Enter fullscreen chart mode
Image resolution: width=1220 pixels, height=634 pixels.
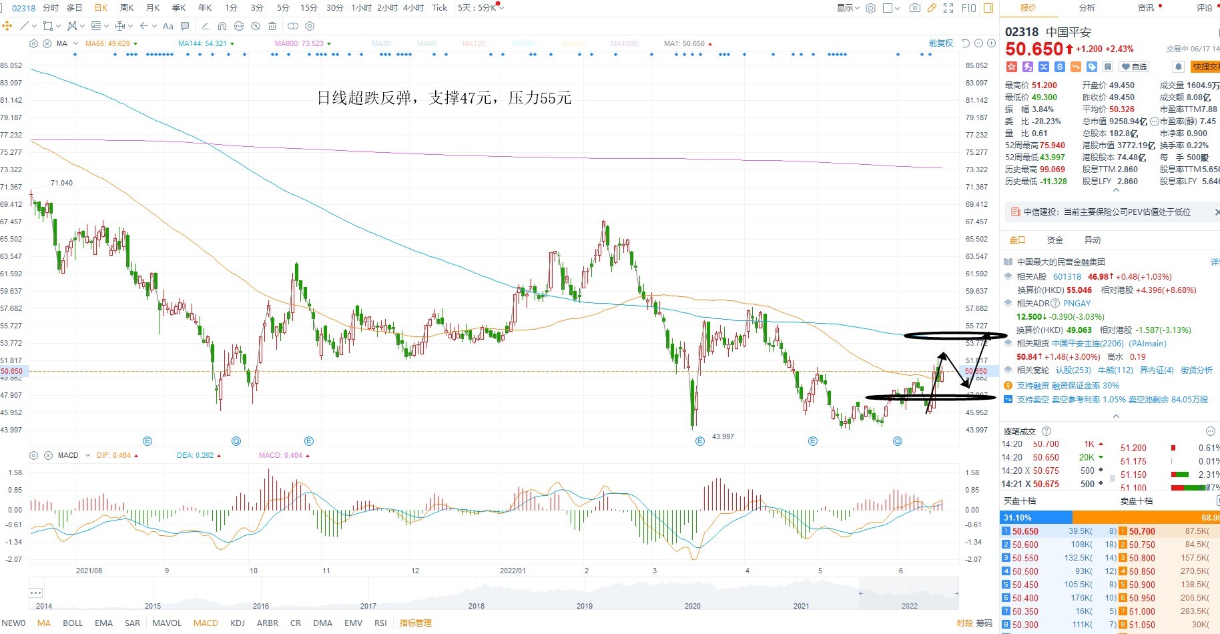(x=948, y=8)
